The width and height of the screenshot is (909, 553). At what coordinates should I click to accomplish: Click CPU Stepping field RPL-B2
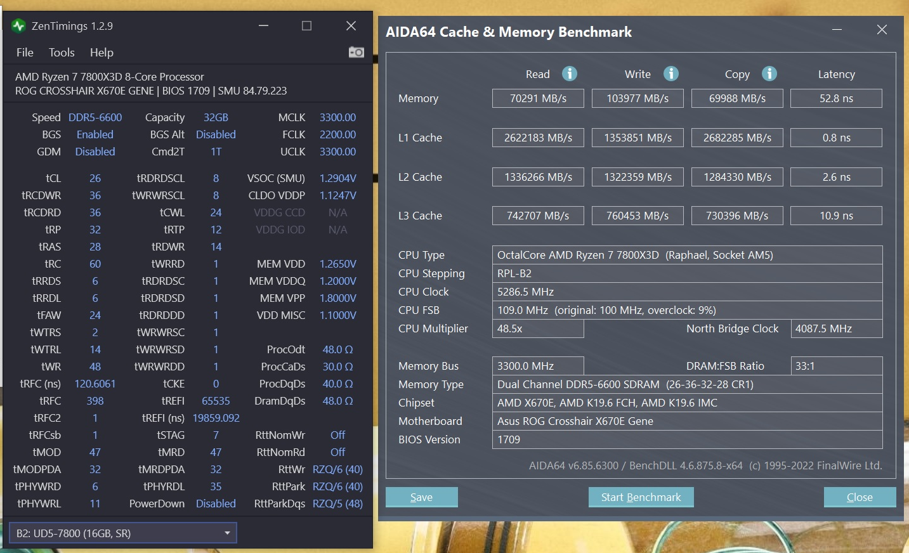pos(688,273)
